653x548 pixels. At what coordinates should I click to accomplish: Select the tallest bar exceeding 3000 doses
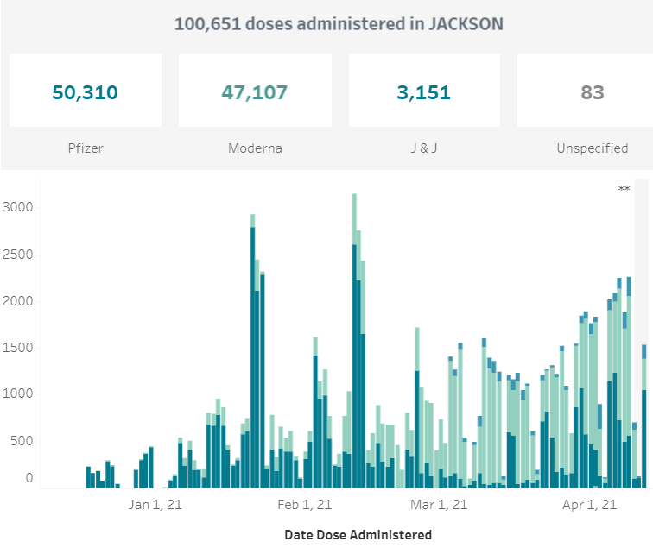[x=354, y=345]
